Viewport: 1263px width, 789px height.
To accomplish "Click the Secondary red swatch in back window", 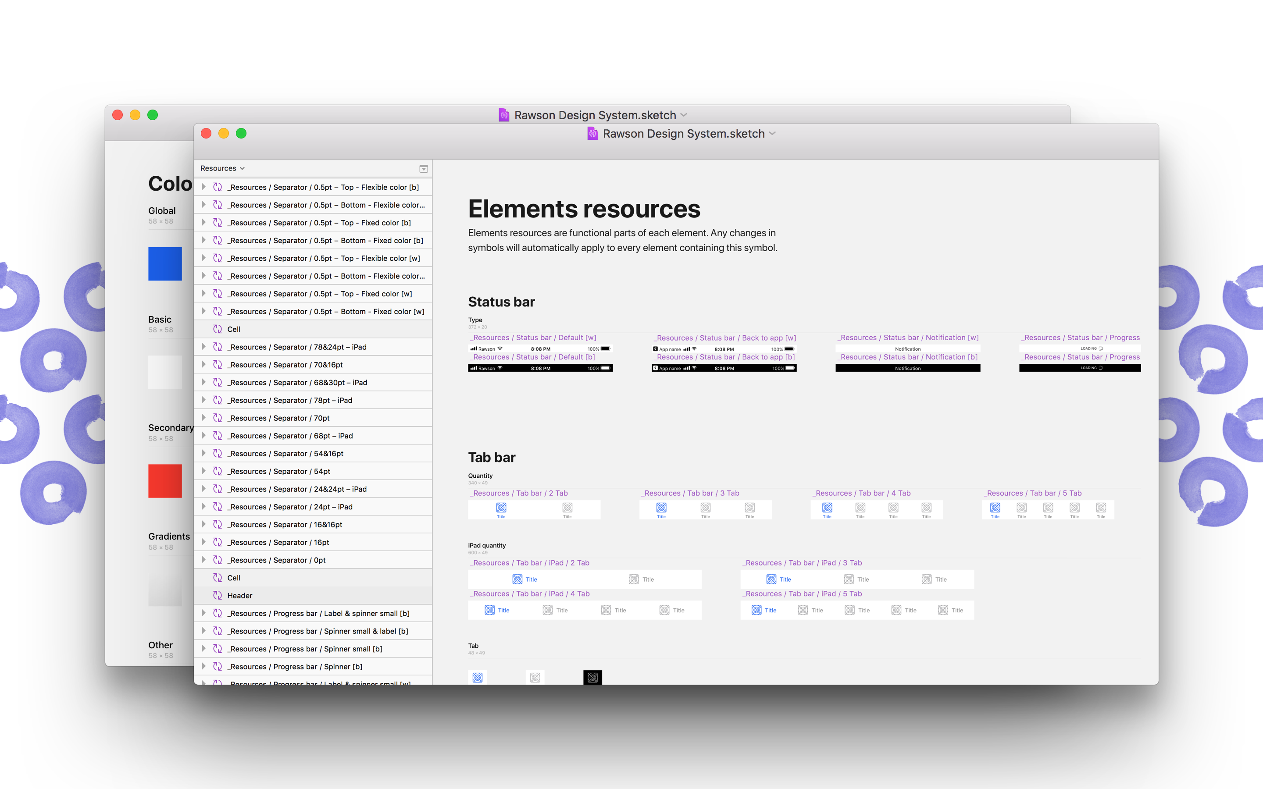I will (165, 480).
